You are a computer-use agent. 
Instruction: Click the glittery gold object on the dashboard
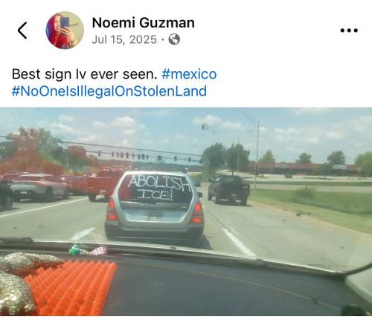22,280
